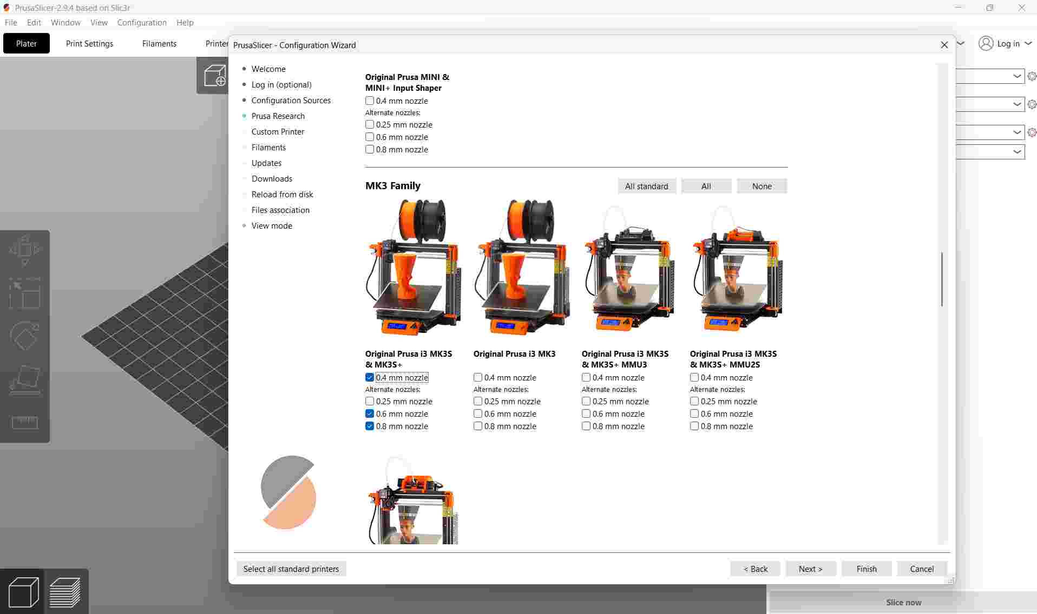Enable the 0.25 mm nozzle for MK3S & MK3S+
The height and width of the screenshot is (614, 1037).
point(370,401)
